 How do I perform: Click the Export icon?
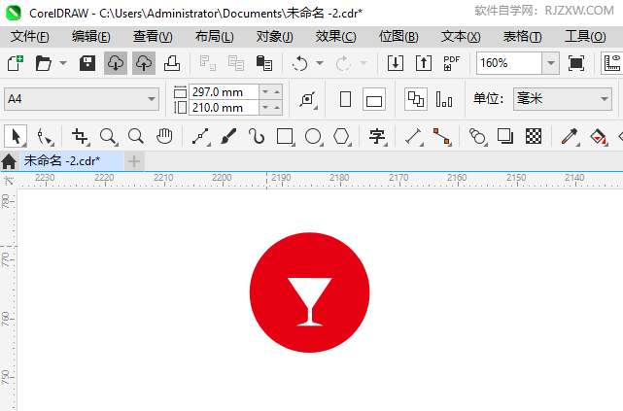[424, 63]
